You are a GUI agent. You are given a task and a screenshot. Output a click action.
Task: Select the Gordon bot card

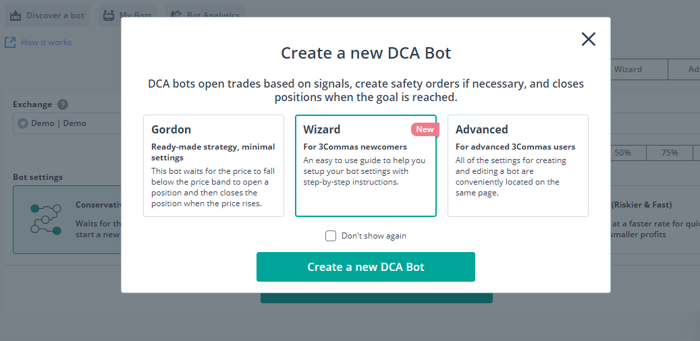point(213,166)
